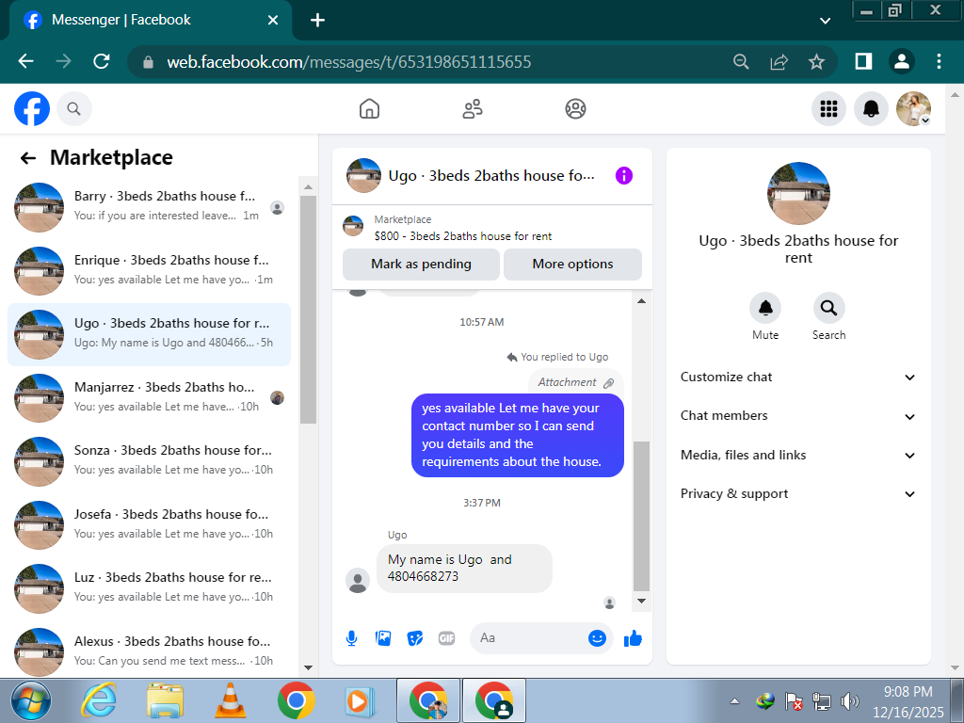The height and width of the screenshot is (723, 964).
Task: Open the account profile picture menu
Action: coord(913,109)
